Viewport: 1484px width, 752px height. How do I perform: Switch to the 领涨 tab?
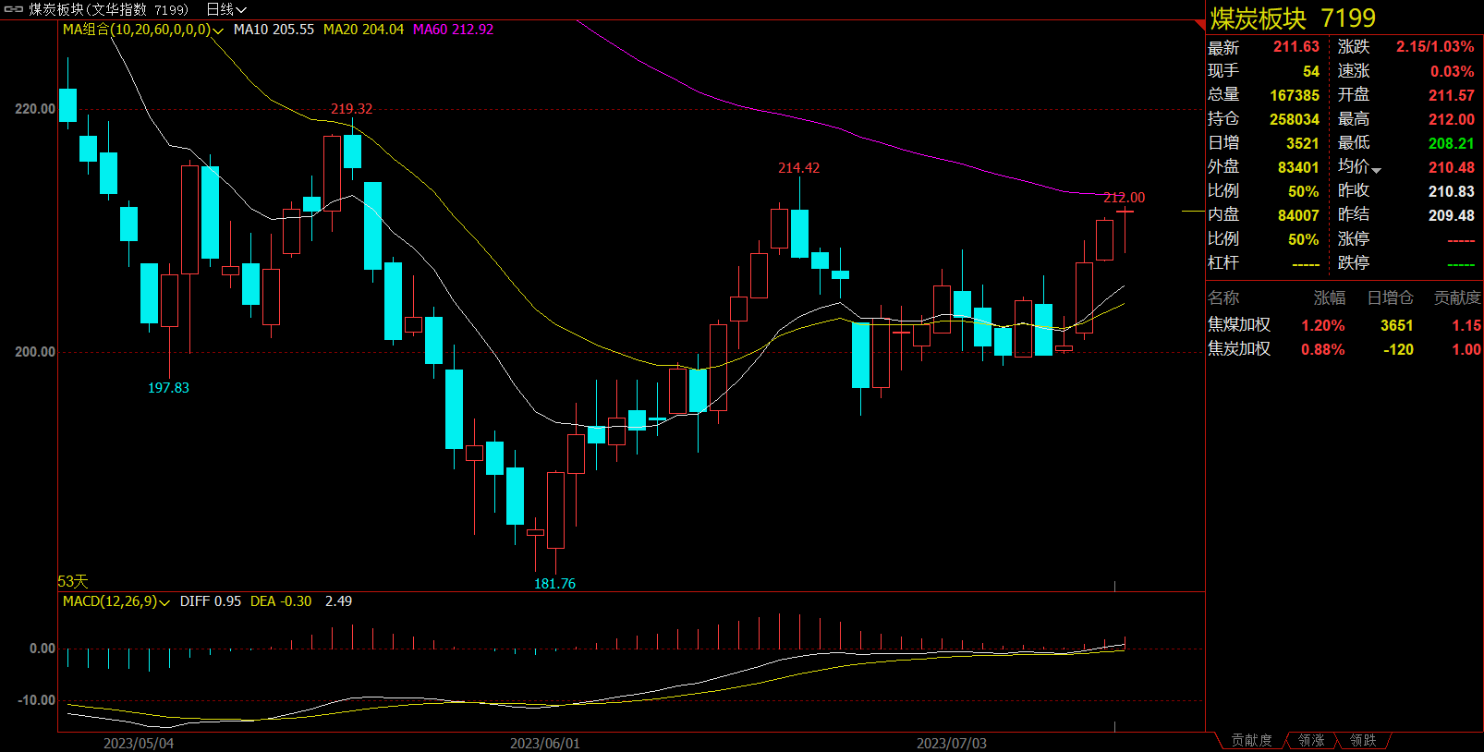click(1311, 740)
